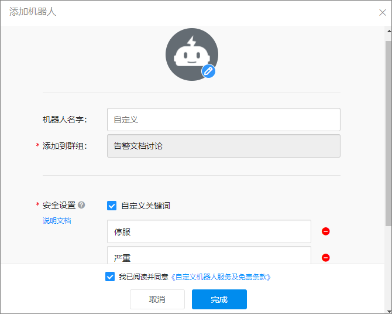Click the 告警文档讨论 group field
The image size is (392, 314).
tap(223, 146)
